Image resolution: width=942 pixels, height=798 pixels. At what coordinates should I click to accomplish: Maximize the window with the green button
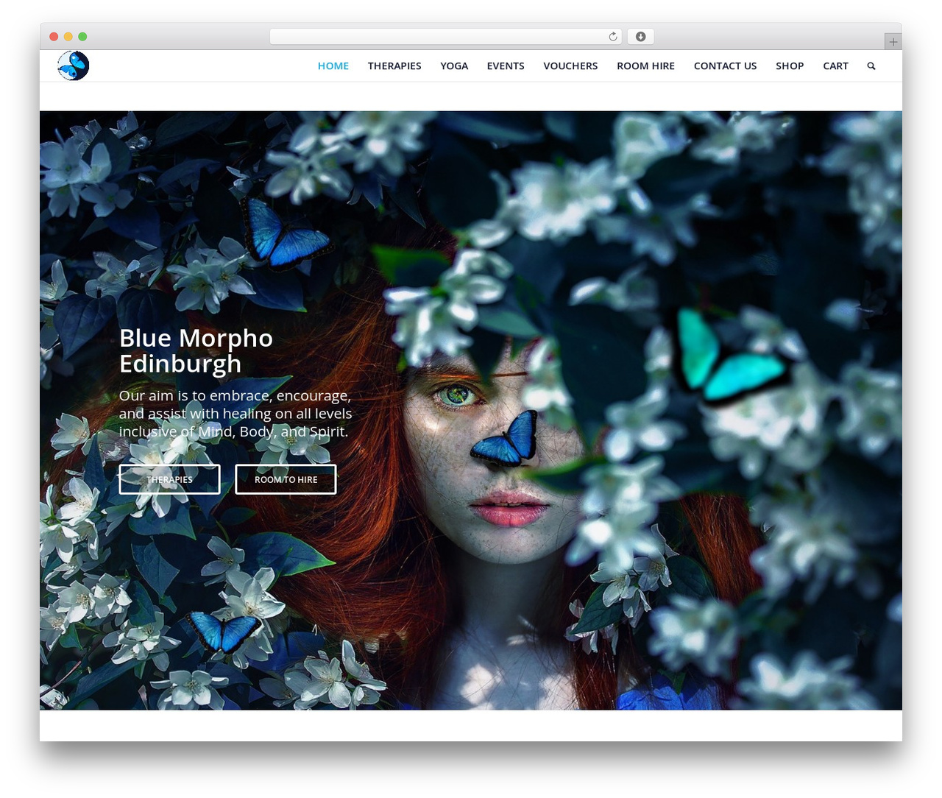82,37
